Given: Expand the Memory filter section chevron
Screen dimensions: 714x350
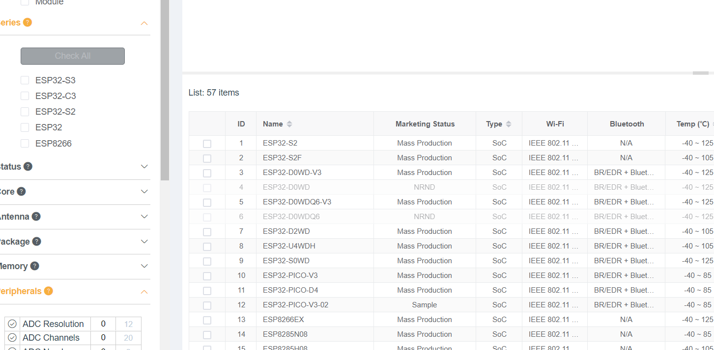Looking at the screenshot, I should click(144, 266).
